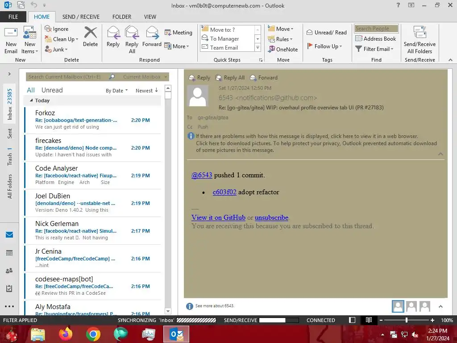This screenshot has width=457, height=343.
Task: Click the ribbon Reply button
Action: tap(113, 37)
